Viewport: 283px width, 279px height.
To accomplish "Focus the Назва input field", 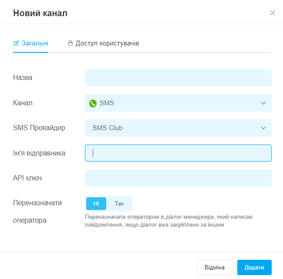I will (178, 78).
